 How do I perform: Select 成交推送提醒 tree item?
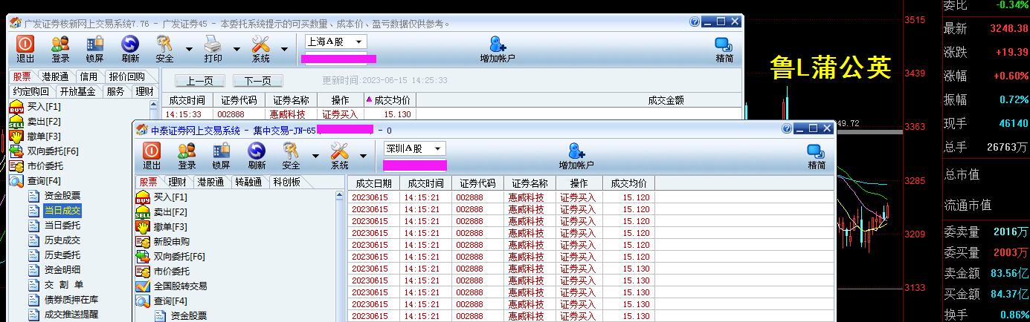point(71,315)
